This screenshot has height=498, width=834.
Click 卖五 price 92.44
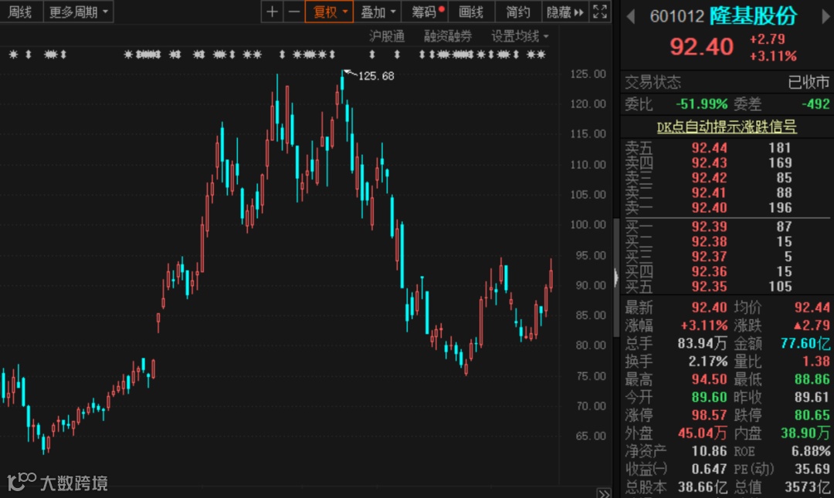(709, 148)
